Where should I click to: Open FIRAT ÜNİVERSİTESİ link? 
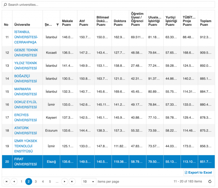click(x=26, y=162)
